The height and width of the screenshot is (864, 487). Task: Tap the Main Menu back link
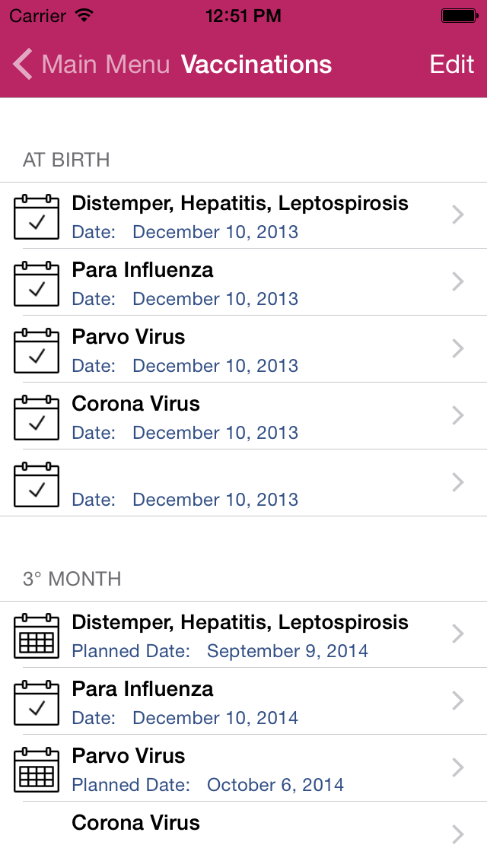tap(105, 65)
